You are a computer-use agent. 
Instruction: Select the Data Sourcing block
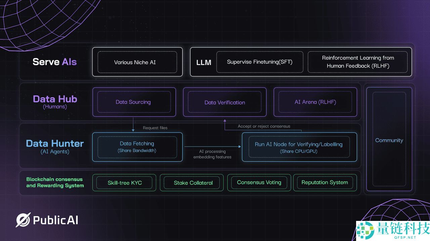point(133,102)
